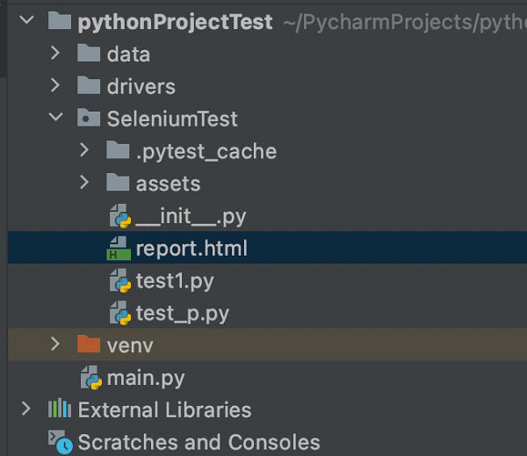Collapse the SeleniumTest directory

[55, 119]
